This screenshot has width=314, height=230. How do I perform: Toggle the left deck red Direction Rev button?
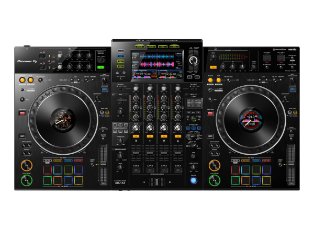coord(22,113)
